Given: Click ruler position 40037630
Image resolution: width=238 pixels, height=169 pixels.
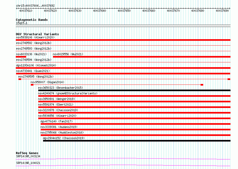Looking at the screenshot, I should click(x=75, y=11).
